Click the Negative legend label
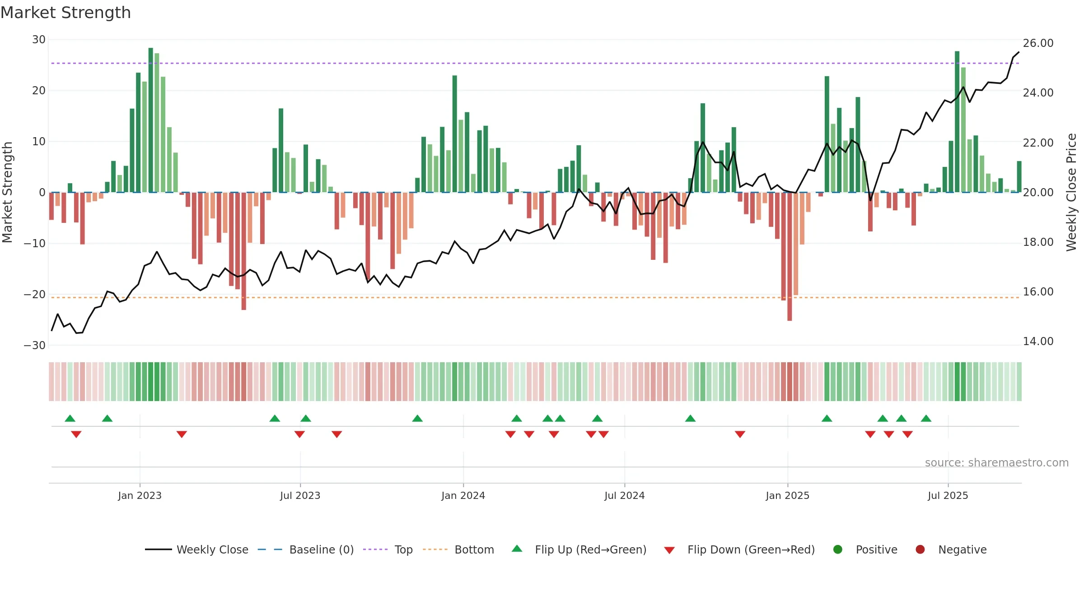This screenshot has height=609, width=1084. coord(962,549)
